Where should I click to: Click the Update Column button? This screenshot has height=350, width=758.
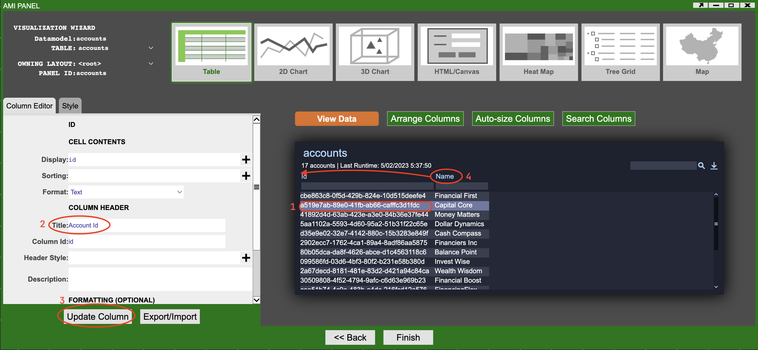(97, 317)
